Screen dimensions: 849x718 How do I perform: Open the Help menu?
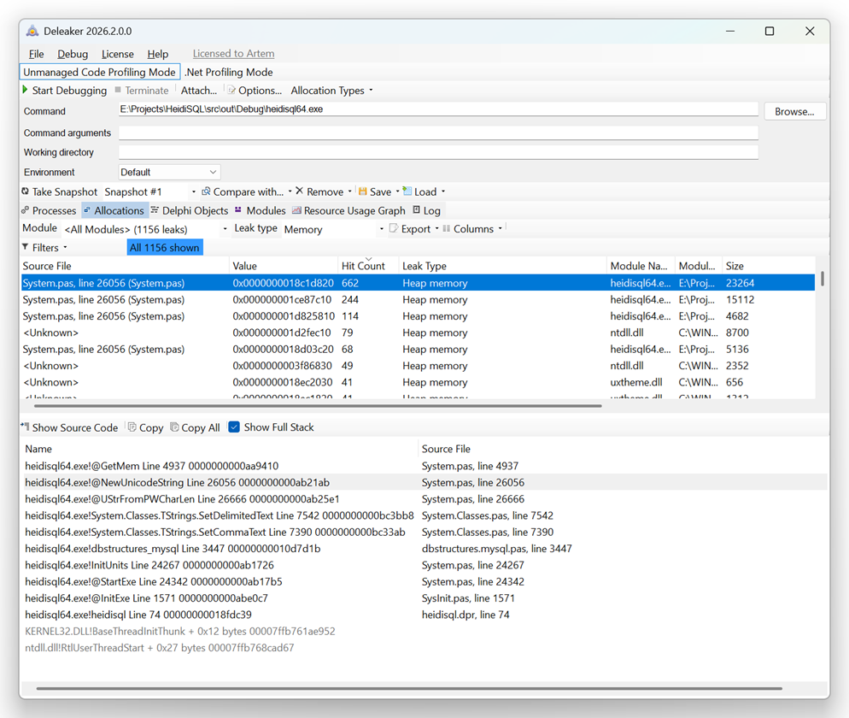tap(157, 54)
